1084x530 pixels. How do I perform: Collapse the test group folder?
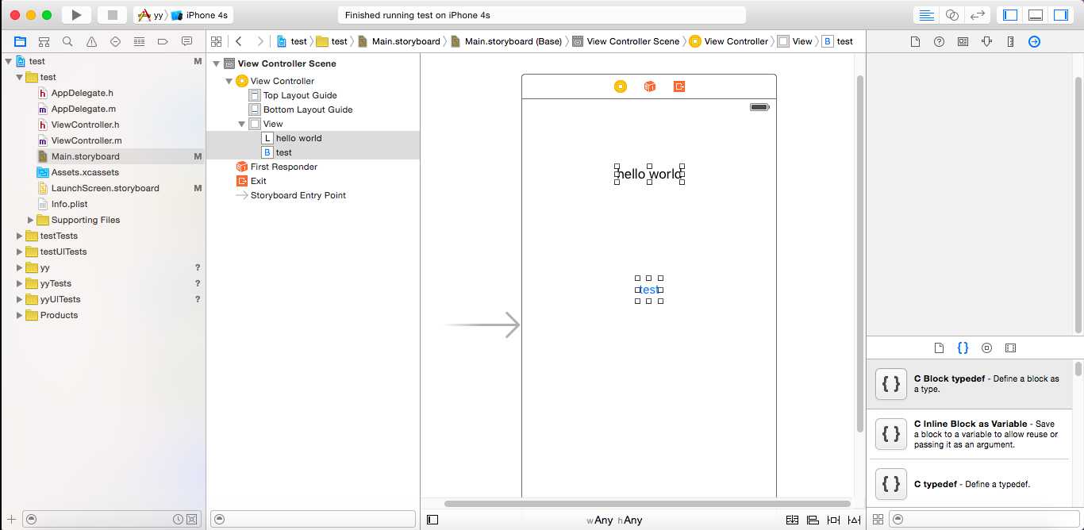(x=20, y=77)
